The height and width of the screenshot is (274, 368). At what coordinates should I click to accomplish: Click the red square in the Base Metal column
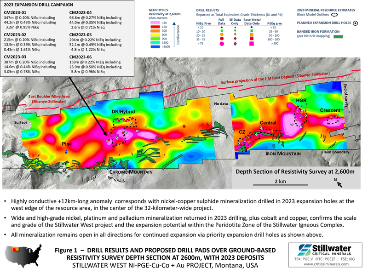pos(252,39)
